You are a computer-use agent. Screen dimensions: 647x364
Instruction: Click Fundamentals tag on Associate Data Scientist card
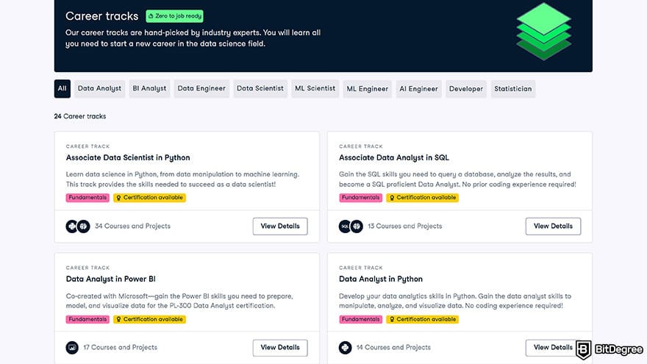(87, 198)
